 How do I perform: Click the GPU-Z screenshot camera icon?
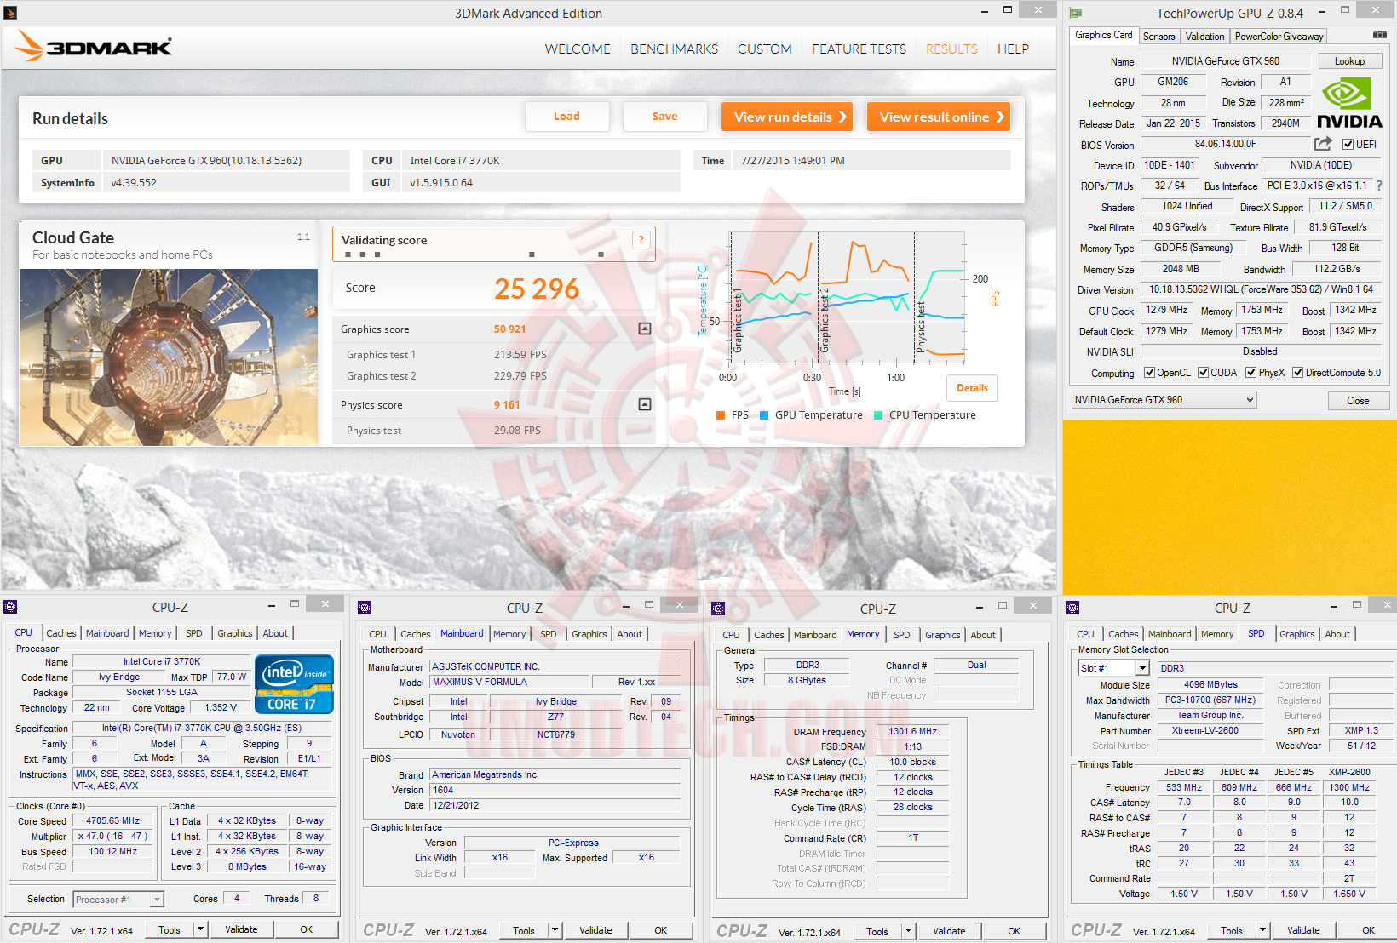(x=1379, y=35)
